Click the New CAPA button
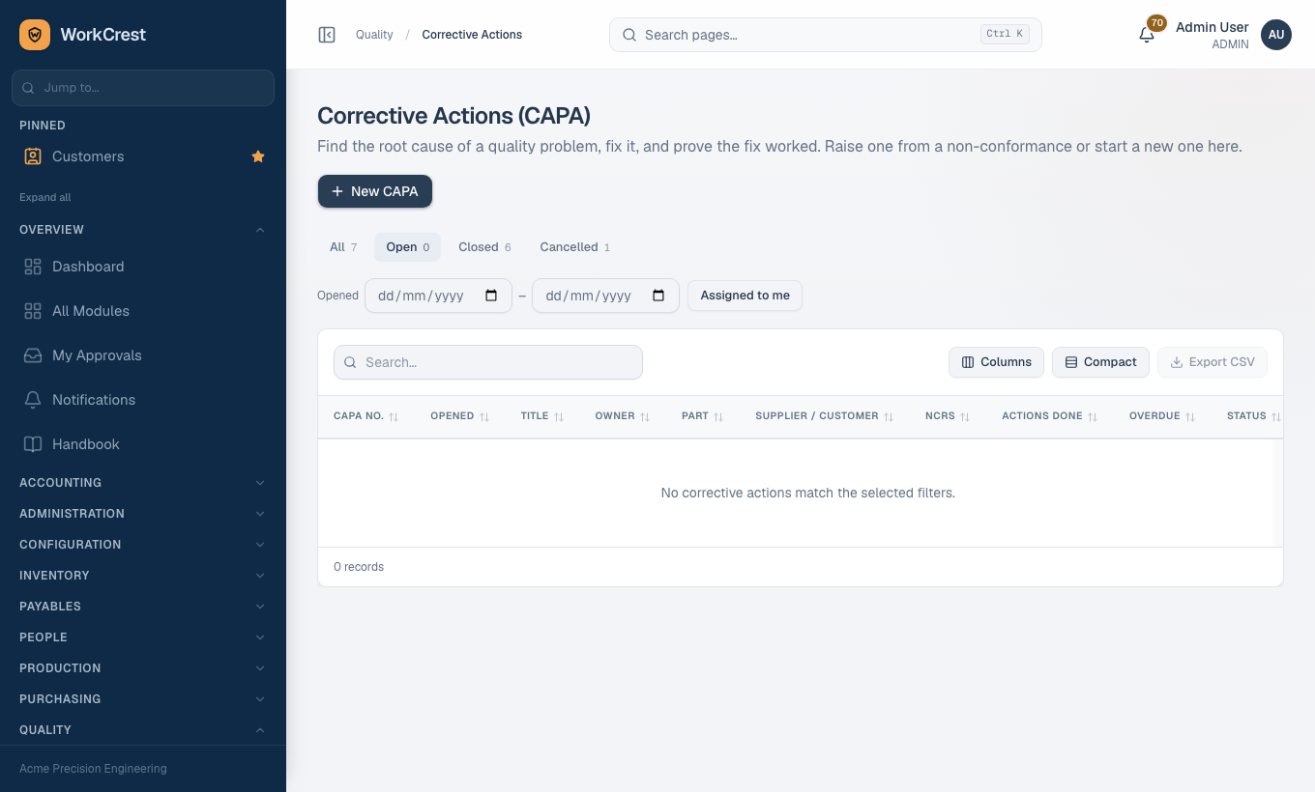The image size is (1315, 792). [x=375, y=191]
